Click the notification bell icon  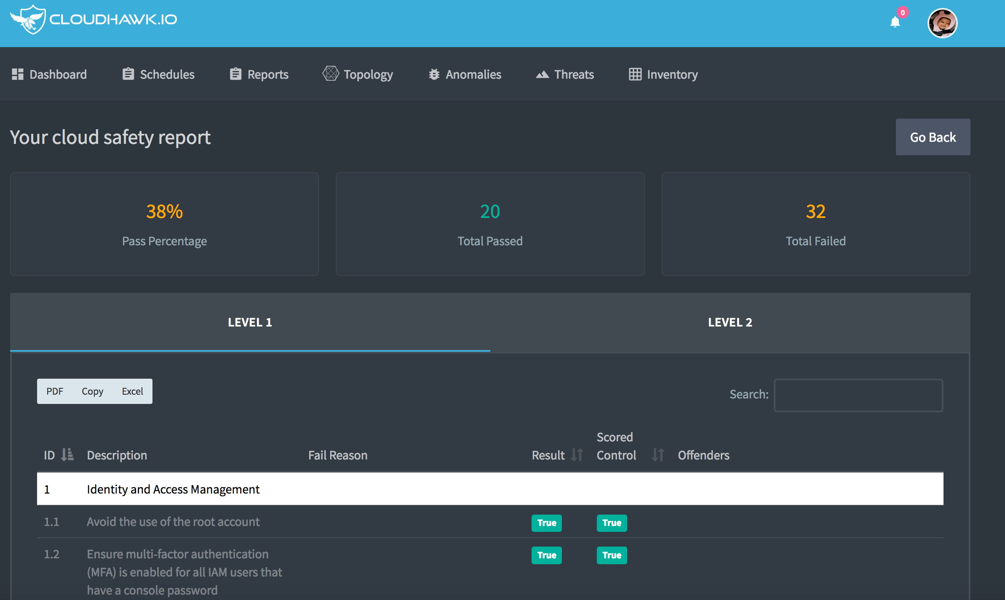click(x=895, y=21)
